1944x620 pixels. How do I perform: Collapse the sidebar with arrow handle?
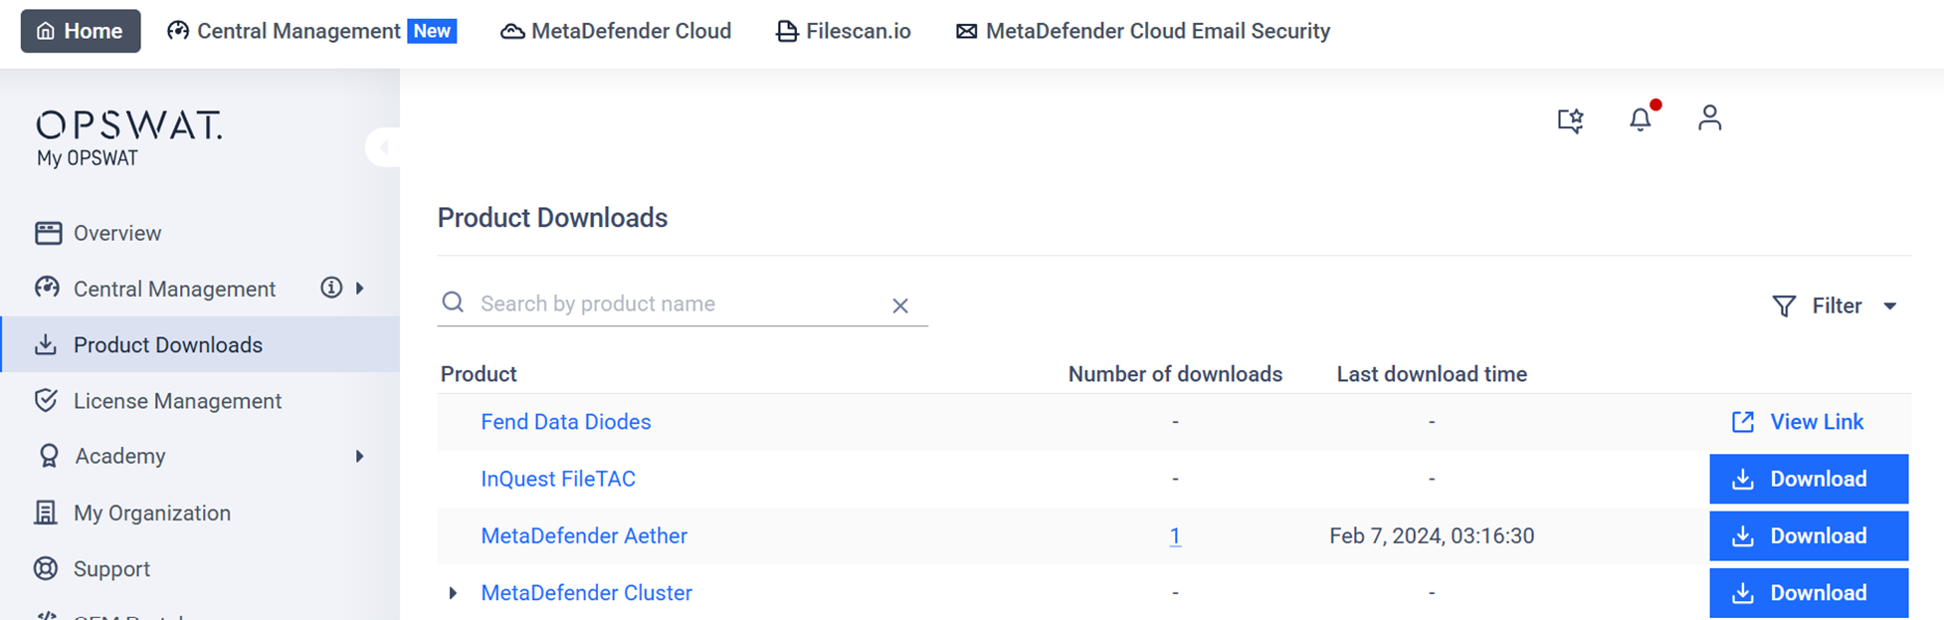point(383,147)
